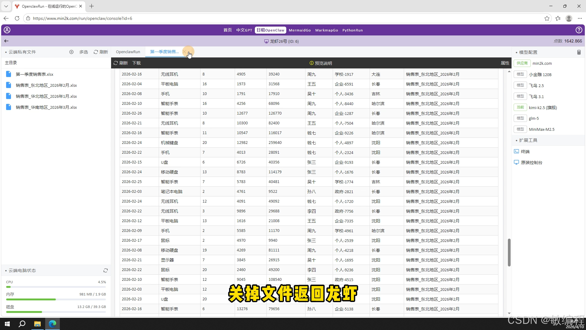Open the user account icon

pyautogui.click(x=7, y=30)
